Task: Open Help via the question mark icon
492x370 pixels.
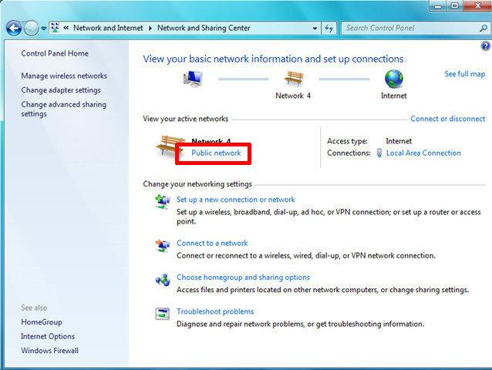Action: [485, 46]
